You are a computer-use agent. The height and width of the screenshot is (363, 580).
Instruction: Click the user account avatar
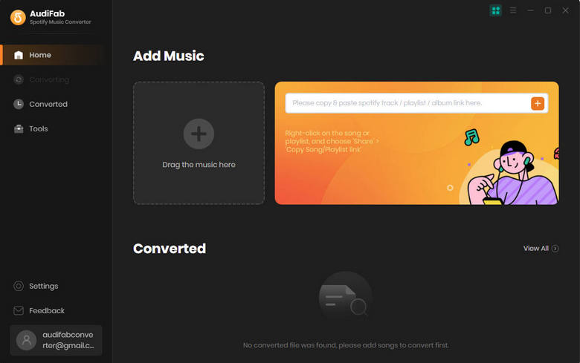[x=26, y=340]
